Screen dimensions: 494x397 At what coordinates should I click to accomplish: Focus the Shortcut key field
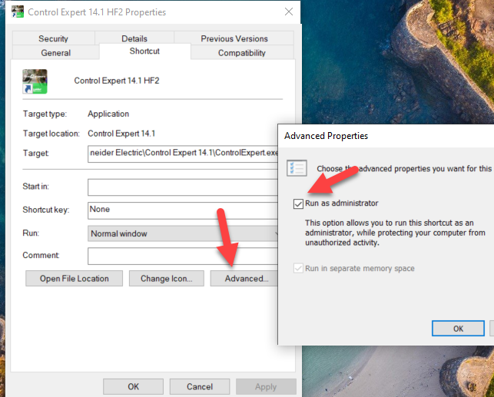coord(183,210)
